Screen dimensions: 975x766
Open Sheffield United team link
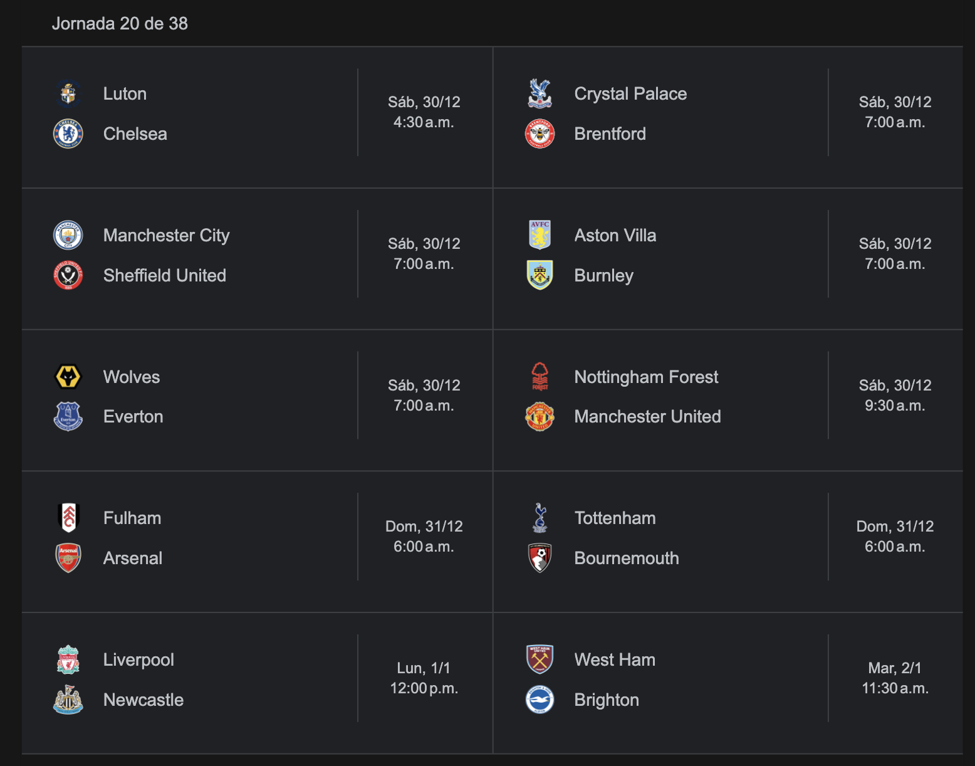(x=164, y=275)
